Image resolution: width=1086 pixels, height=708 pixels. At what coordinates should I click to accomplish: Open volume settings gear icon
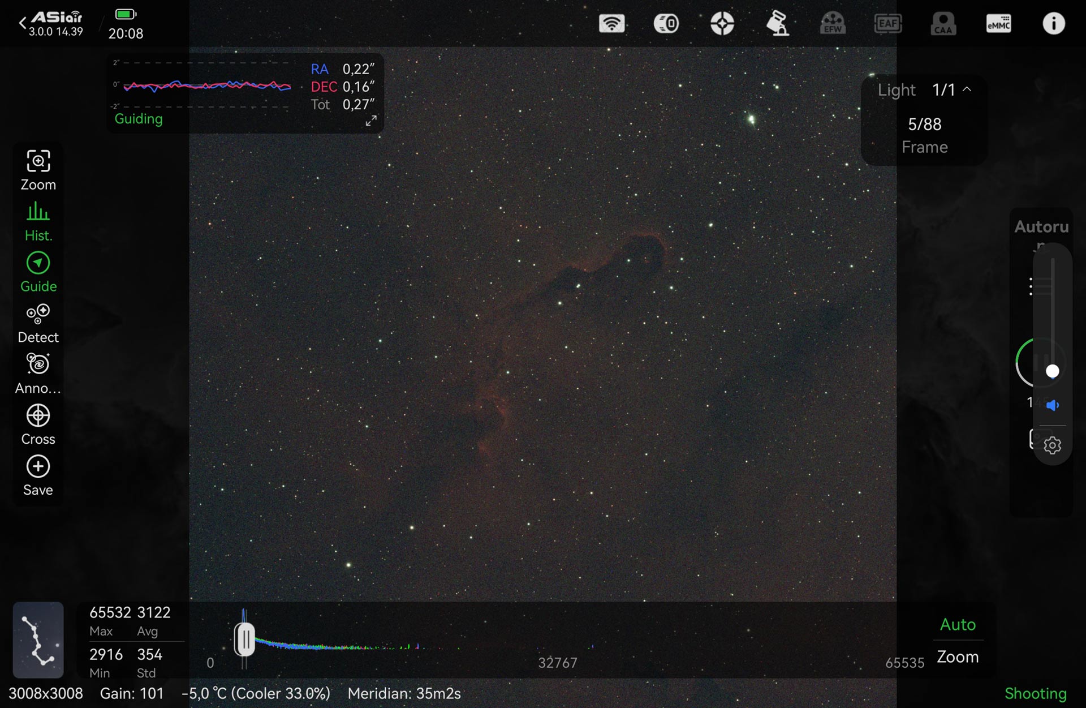point(1052,445)
